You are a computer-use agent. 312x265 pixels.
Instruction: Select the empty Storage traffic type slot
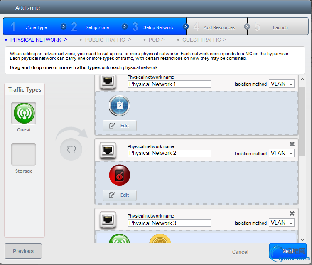[24, 154]
